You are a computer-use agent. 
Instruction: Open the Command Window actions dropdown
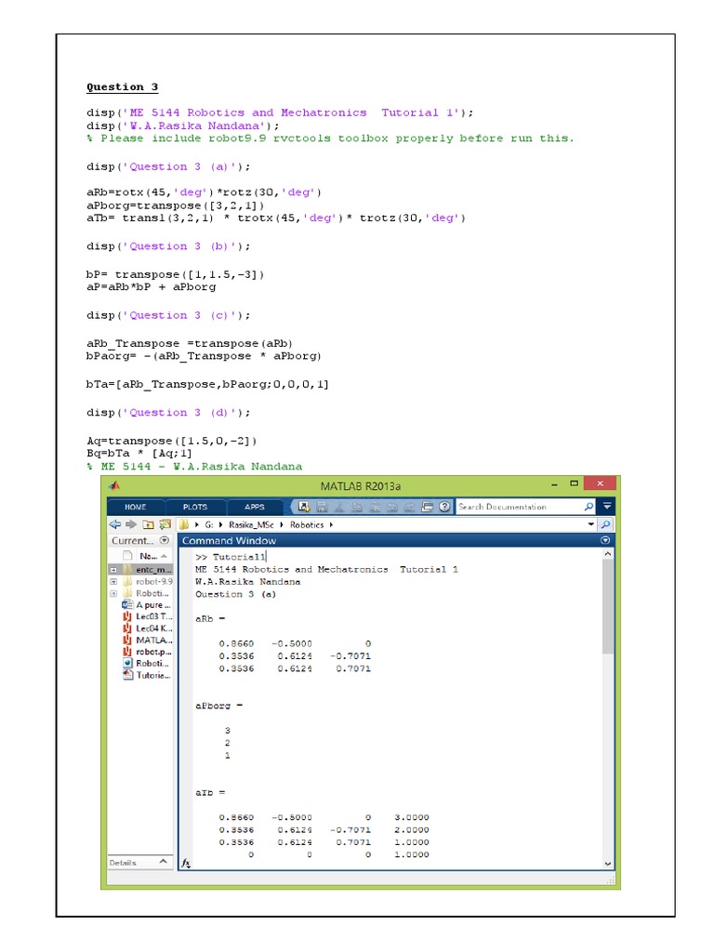[605, 540]
